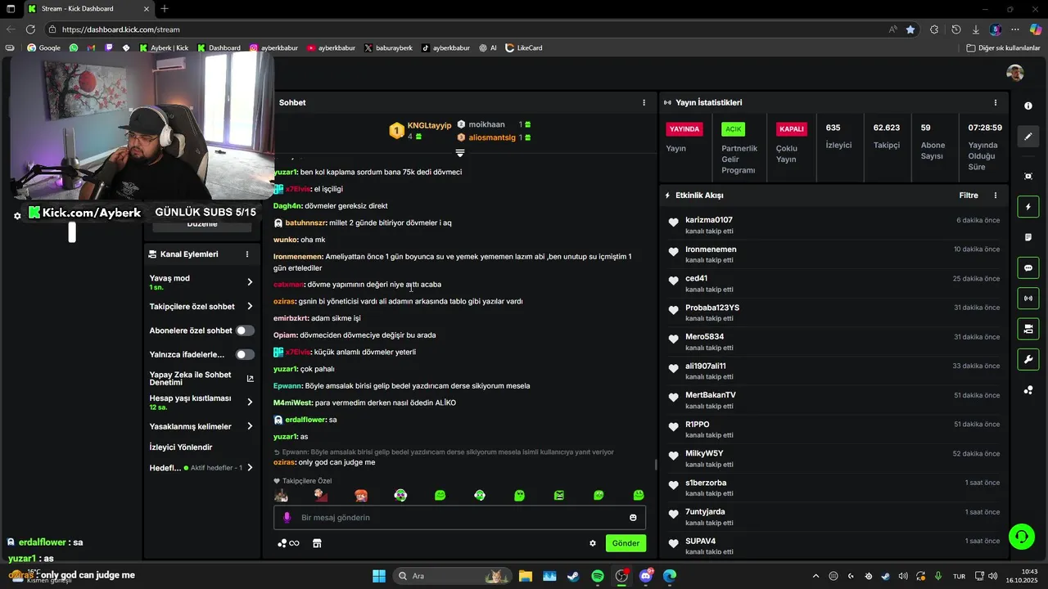Click the KAPALI Çoklu Yayın badge
The width and height of the screenshot is (1048, 589).
(x=792, y=129)
